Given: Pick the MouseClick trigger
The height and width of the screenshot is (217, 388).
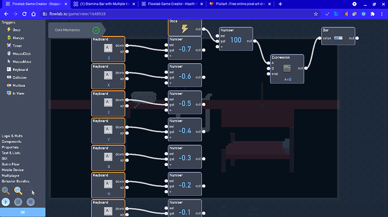Looking at the screenshot, I should (19, 54).
